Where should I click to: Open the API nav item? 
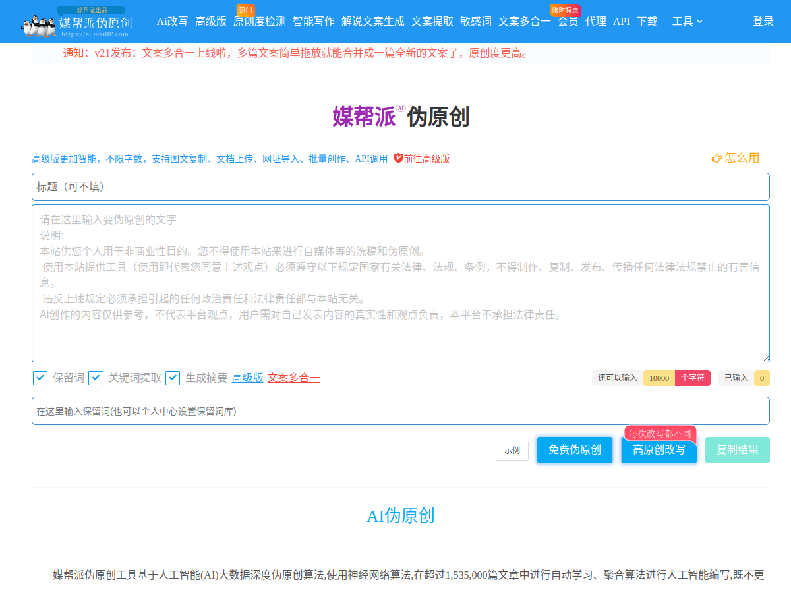[x=622, y=22]
